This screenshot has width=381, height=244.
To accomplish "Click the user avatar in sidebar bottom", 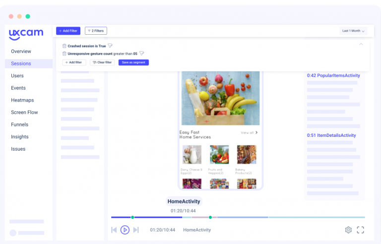I will [13, 233].
